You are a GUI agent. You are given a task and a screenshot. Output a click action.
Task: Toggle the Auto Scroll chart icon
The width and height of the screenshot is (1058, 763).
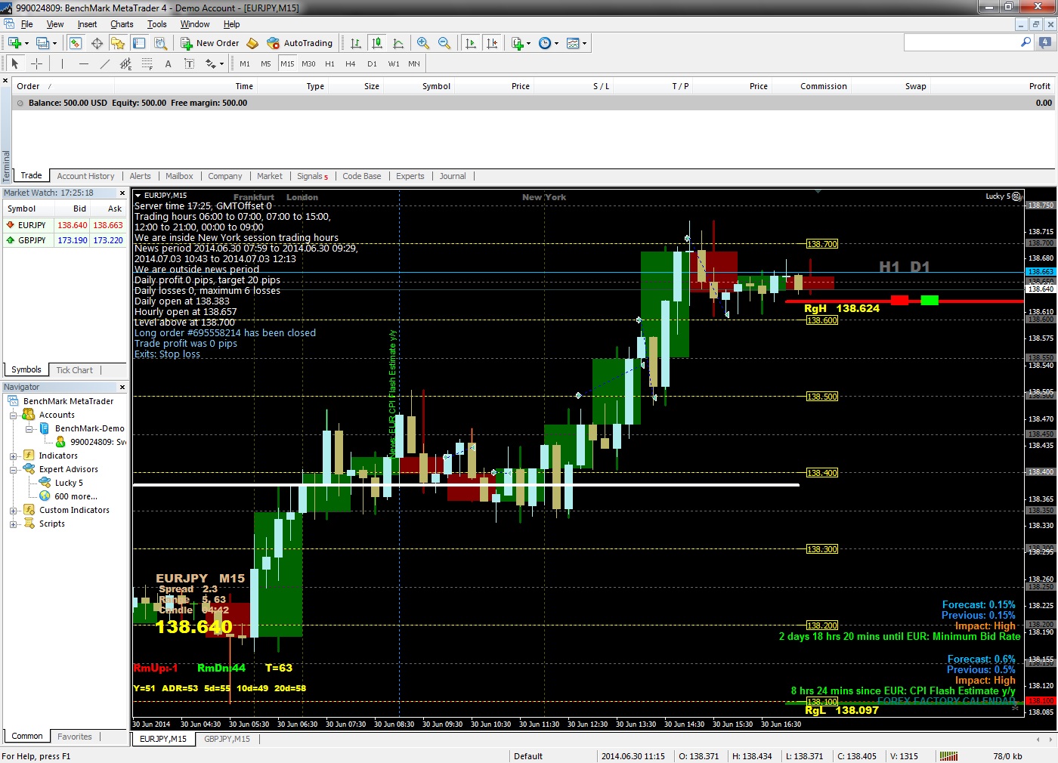click(x=471, y=43)
